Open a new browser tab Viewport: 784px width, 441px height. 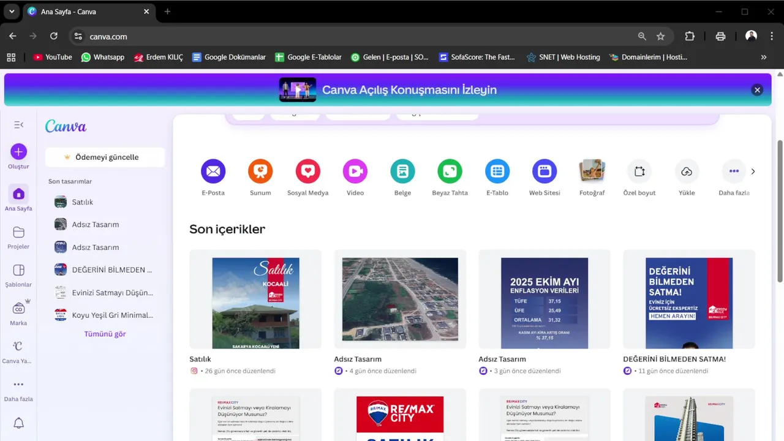[x=167, y=12]
